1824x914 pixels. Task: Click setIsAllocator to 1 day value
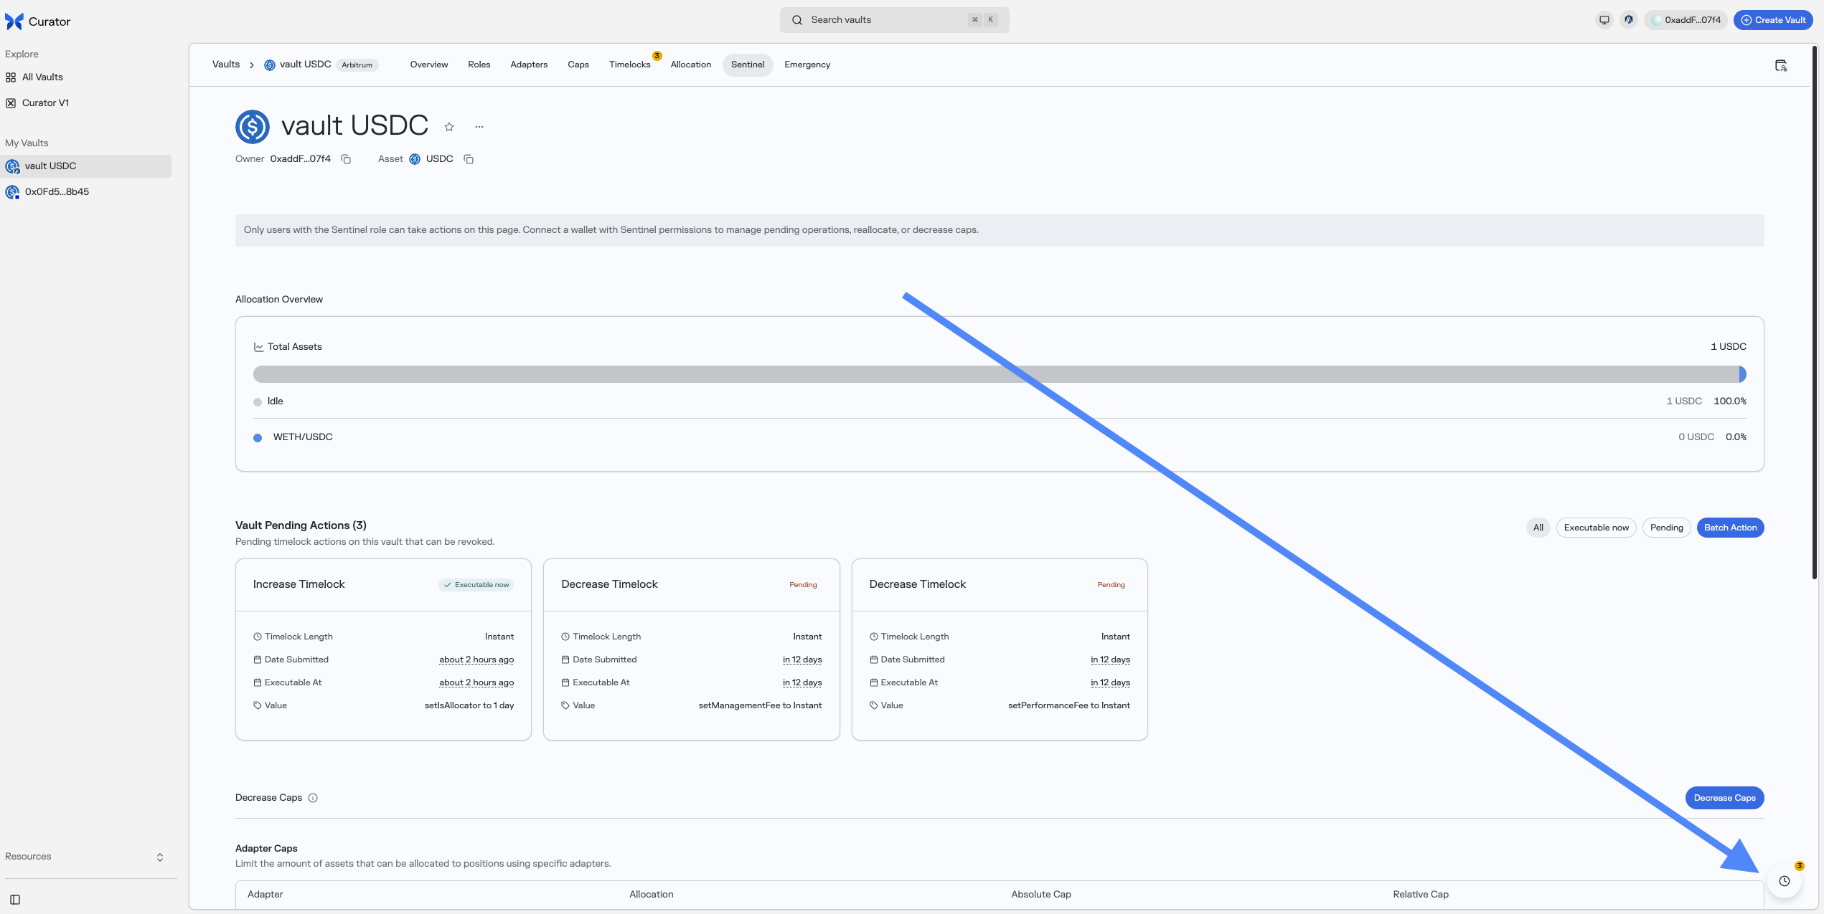469,705
